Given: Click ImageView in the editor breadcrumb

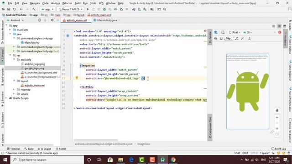Looking at the screenshot, I should (x=143, y=144).
